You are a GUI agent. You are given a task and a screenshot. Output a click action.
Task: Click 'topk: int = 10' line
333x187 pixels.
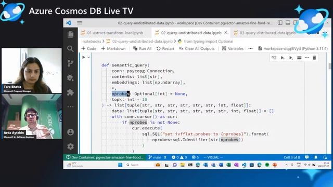pos(130,99)
